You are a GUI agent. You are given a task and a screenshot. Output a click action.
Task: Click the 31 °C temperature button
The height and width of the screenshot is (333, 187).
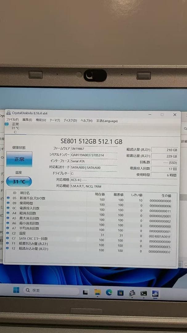tap(19, 182)
